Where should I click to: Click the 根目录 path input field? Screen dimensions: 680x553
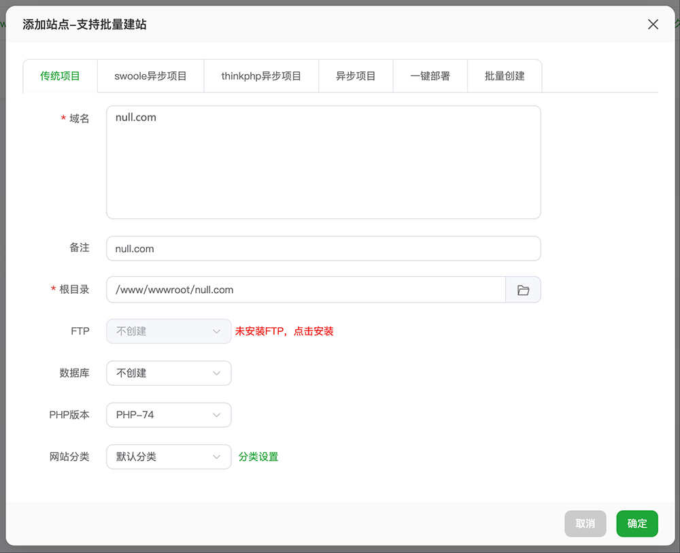(306, 290)
